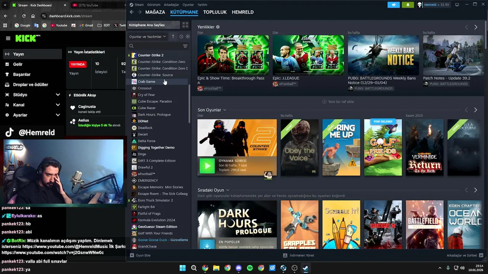
Task: Click browser home button
Action: click(33, 16)
